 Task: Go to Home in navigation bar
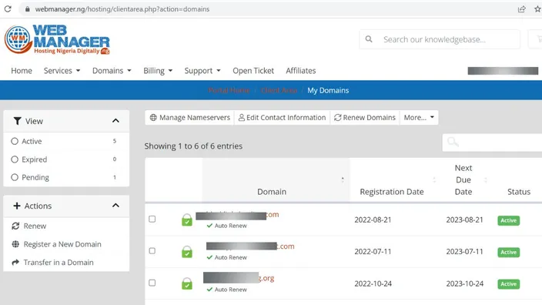pos(22,71)
